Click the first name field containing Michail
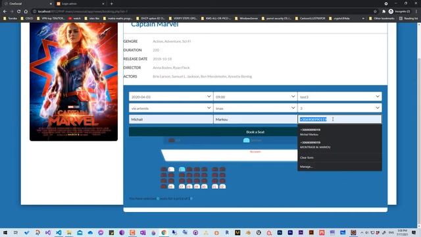Viewport: 421px width, 237px height. [171, 119]
